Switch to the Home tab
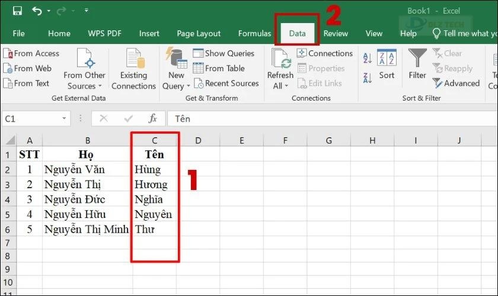498x296 pixels. [x=59, y=33]
